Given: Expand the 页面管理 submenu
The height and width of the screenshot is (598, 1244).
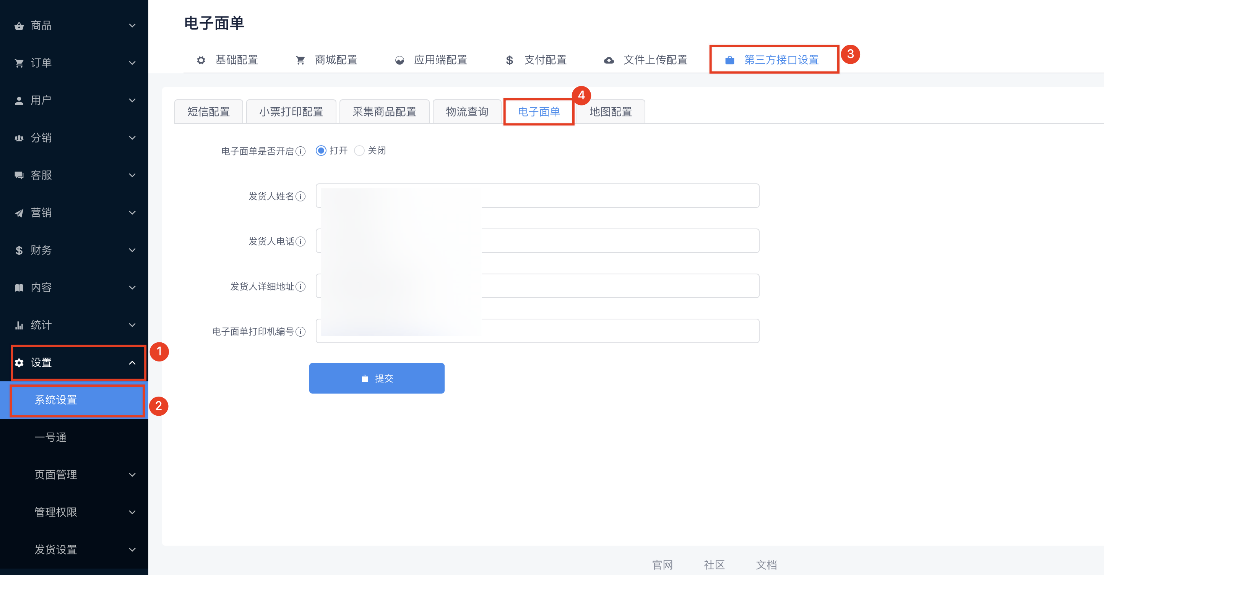Looking at the screenshot, I should [132, 475].
